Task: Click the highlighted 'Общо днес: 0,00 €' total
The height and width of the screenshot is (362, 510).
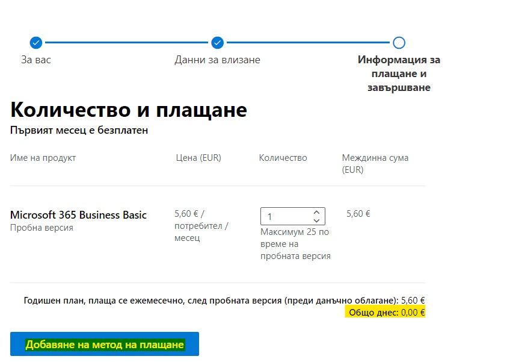Action: (x=385, y=312)
